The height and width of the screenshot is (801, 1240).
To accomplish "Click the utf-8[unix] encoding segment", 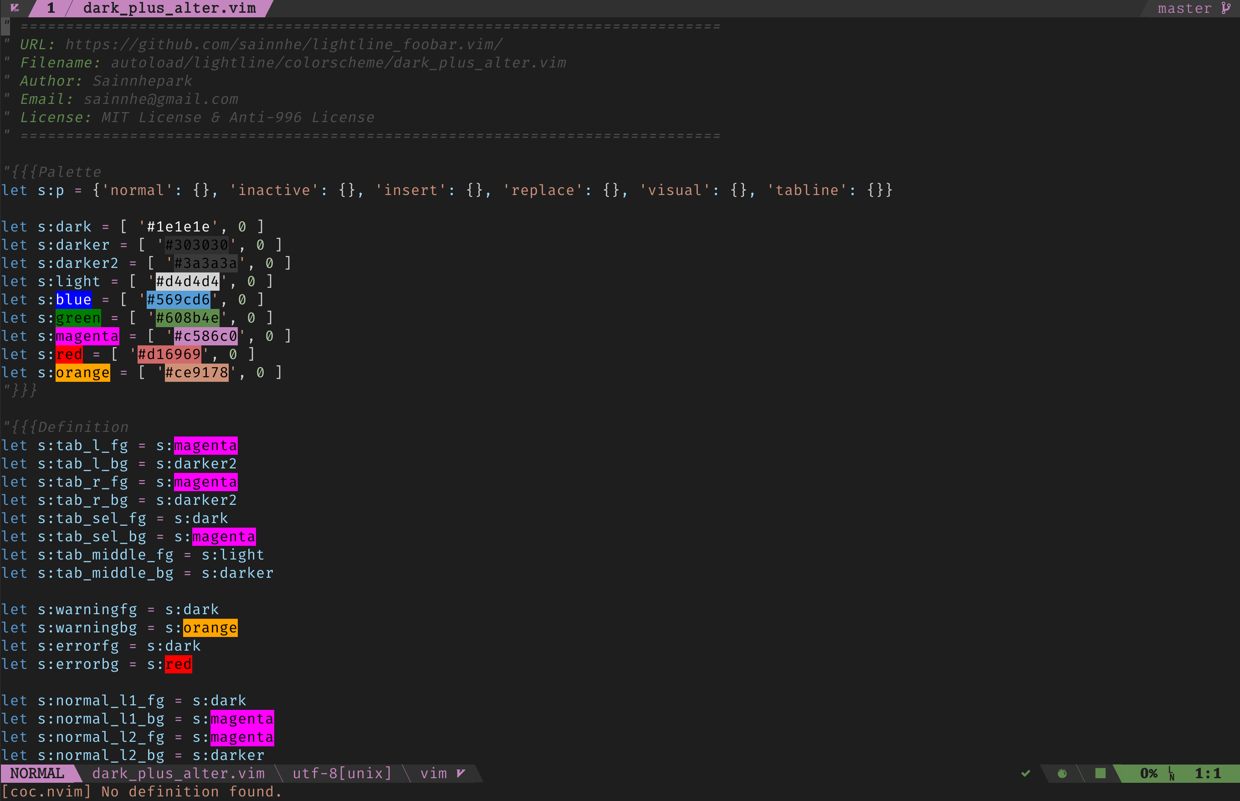I will click(x=342, y=773).
